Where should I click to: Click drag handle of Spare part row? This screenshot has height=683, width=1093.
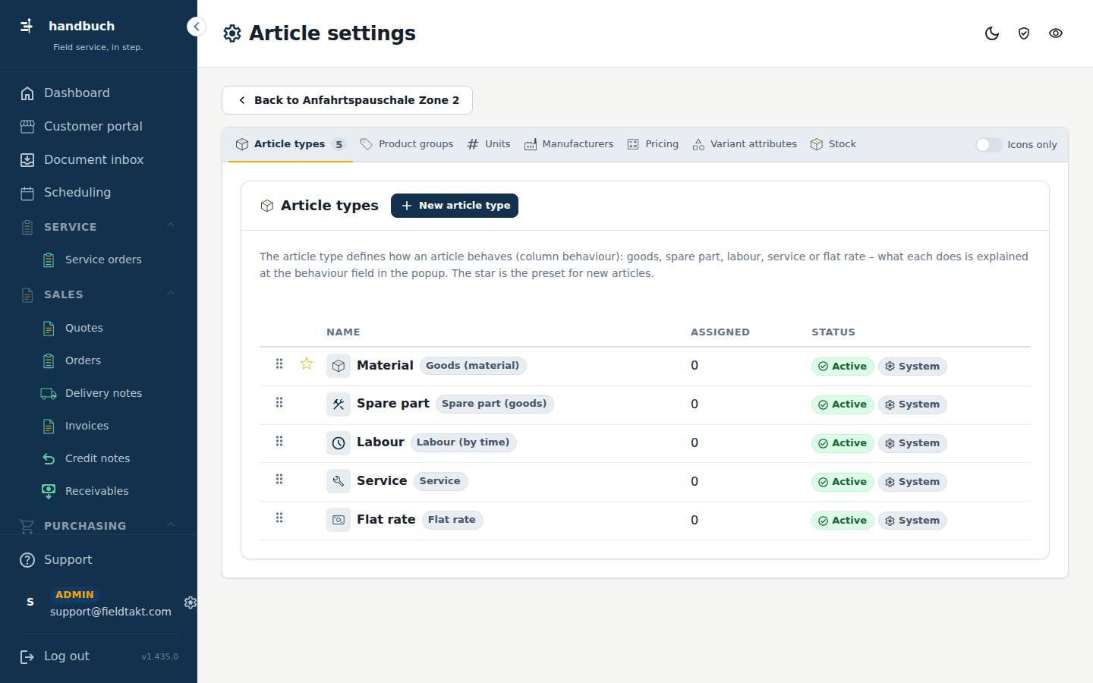(279, 402)
